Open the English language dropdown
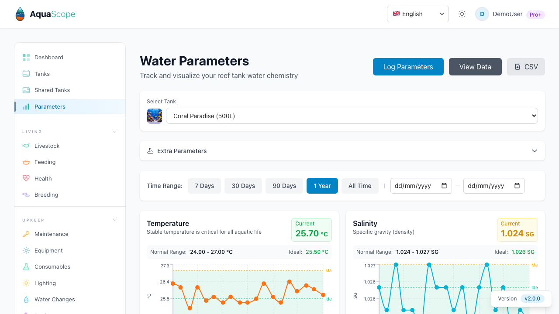The image size is (559, 314). 418,14
